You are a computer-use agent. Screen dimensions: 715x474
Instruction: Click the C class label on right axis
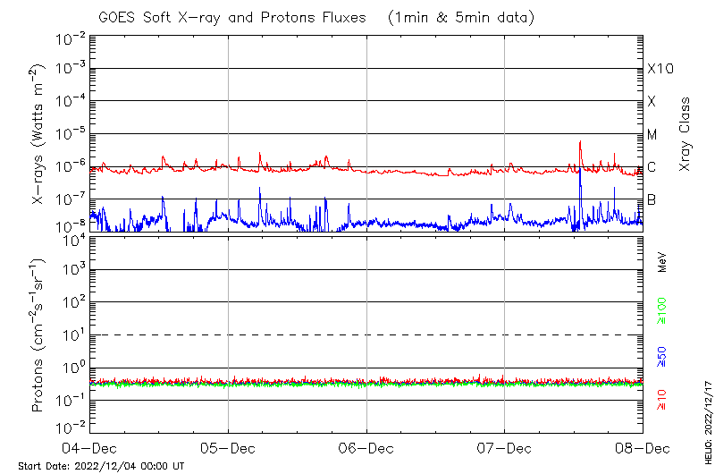652,166
